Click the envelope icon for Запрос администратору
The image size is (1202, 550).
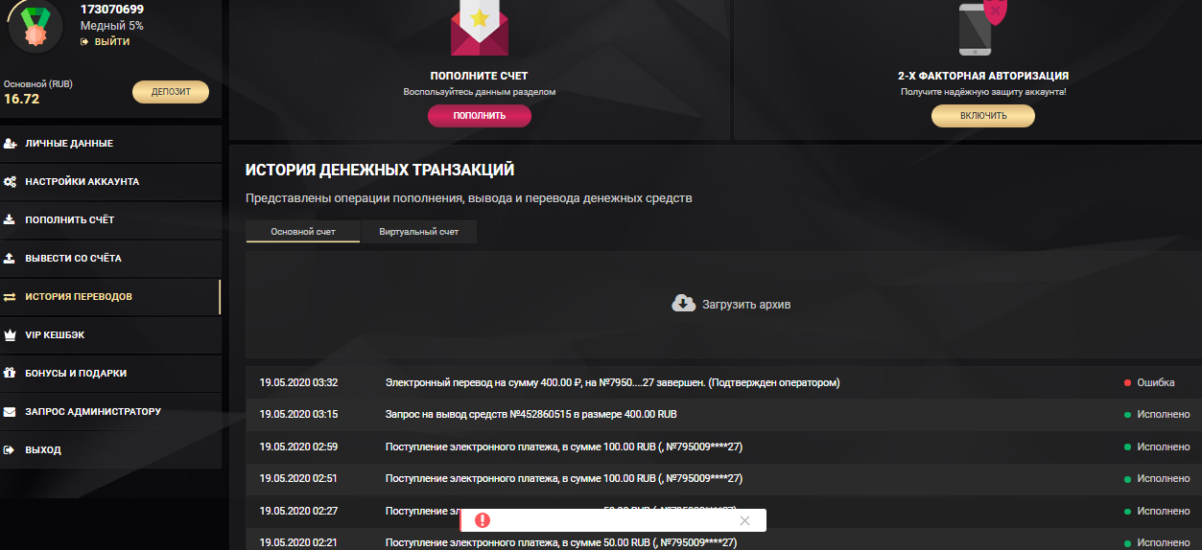pos(10,411)
